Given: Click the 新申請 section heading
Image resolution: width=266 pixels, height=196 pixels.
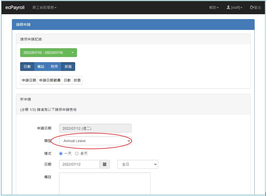Looking at the screenshot, I should click(x=26, y=99).
